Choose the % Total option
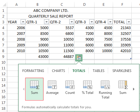Viewport: 140px width, 112px height. (88, 88)
